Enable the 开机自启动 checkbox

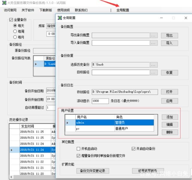(x=78, y=149)
